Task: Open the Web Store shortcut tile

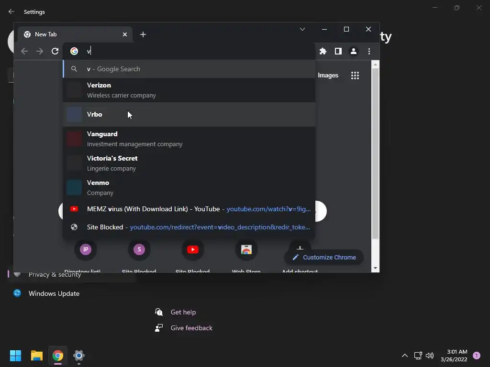Action: (246, 249)
